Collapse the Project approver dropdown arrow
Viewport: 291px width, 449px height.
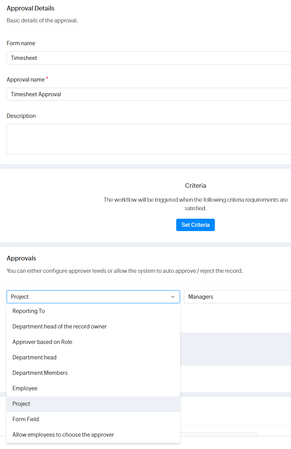point(173,297)
